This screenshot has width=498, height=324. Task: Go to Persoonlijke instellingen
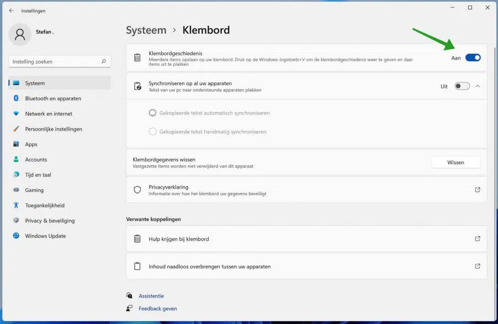coord(60,129)
